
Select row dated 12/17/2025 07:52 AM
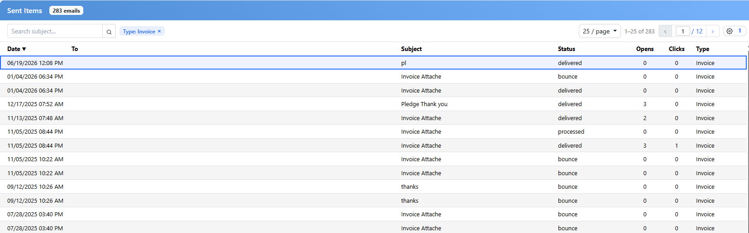tap(373, 104)
